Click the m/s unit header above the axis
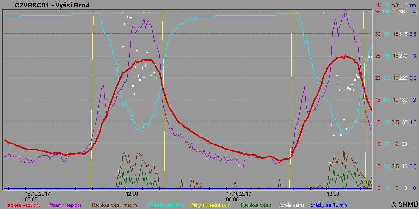The height and width of the screenshot is (209, 419). coord(395,5)
